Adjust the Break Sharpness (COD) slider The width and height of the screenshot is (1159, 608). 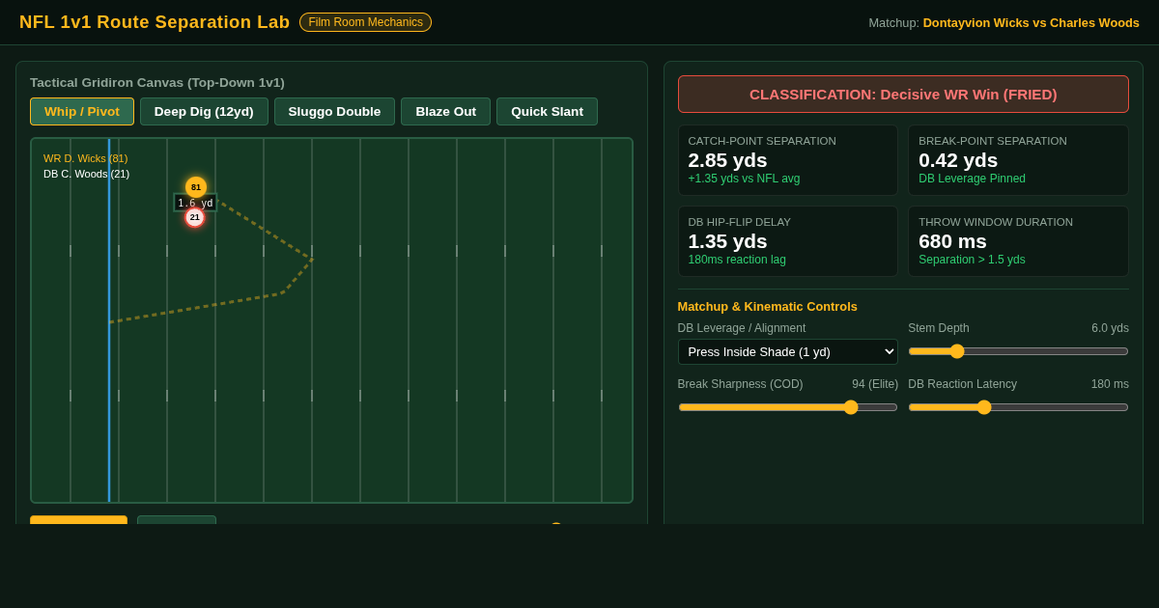click(788, 407)
